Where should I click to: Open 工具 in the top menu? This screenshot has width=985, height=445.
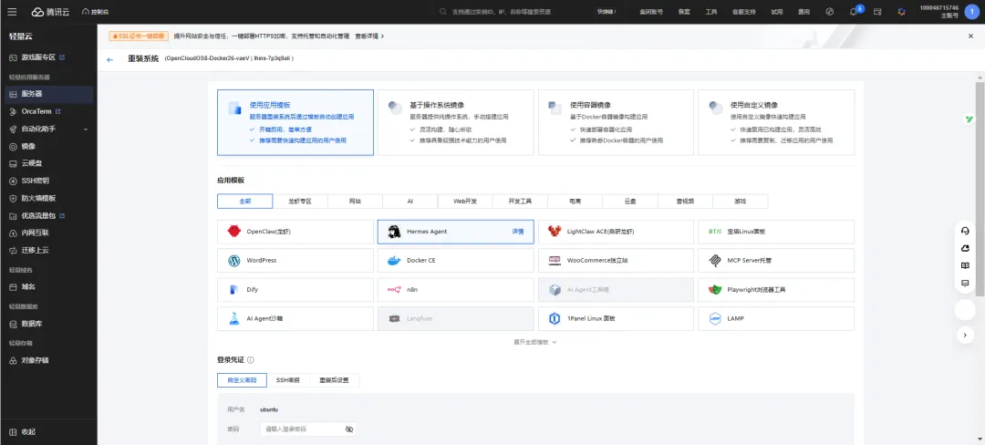711,11
